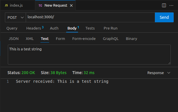Click the TC Thunder Client tab icon

click(x=40, y=5)
